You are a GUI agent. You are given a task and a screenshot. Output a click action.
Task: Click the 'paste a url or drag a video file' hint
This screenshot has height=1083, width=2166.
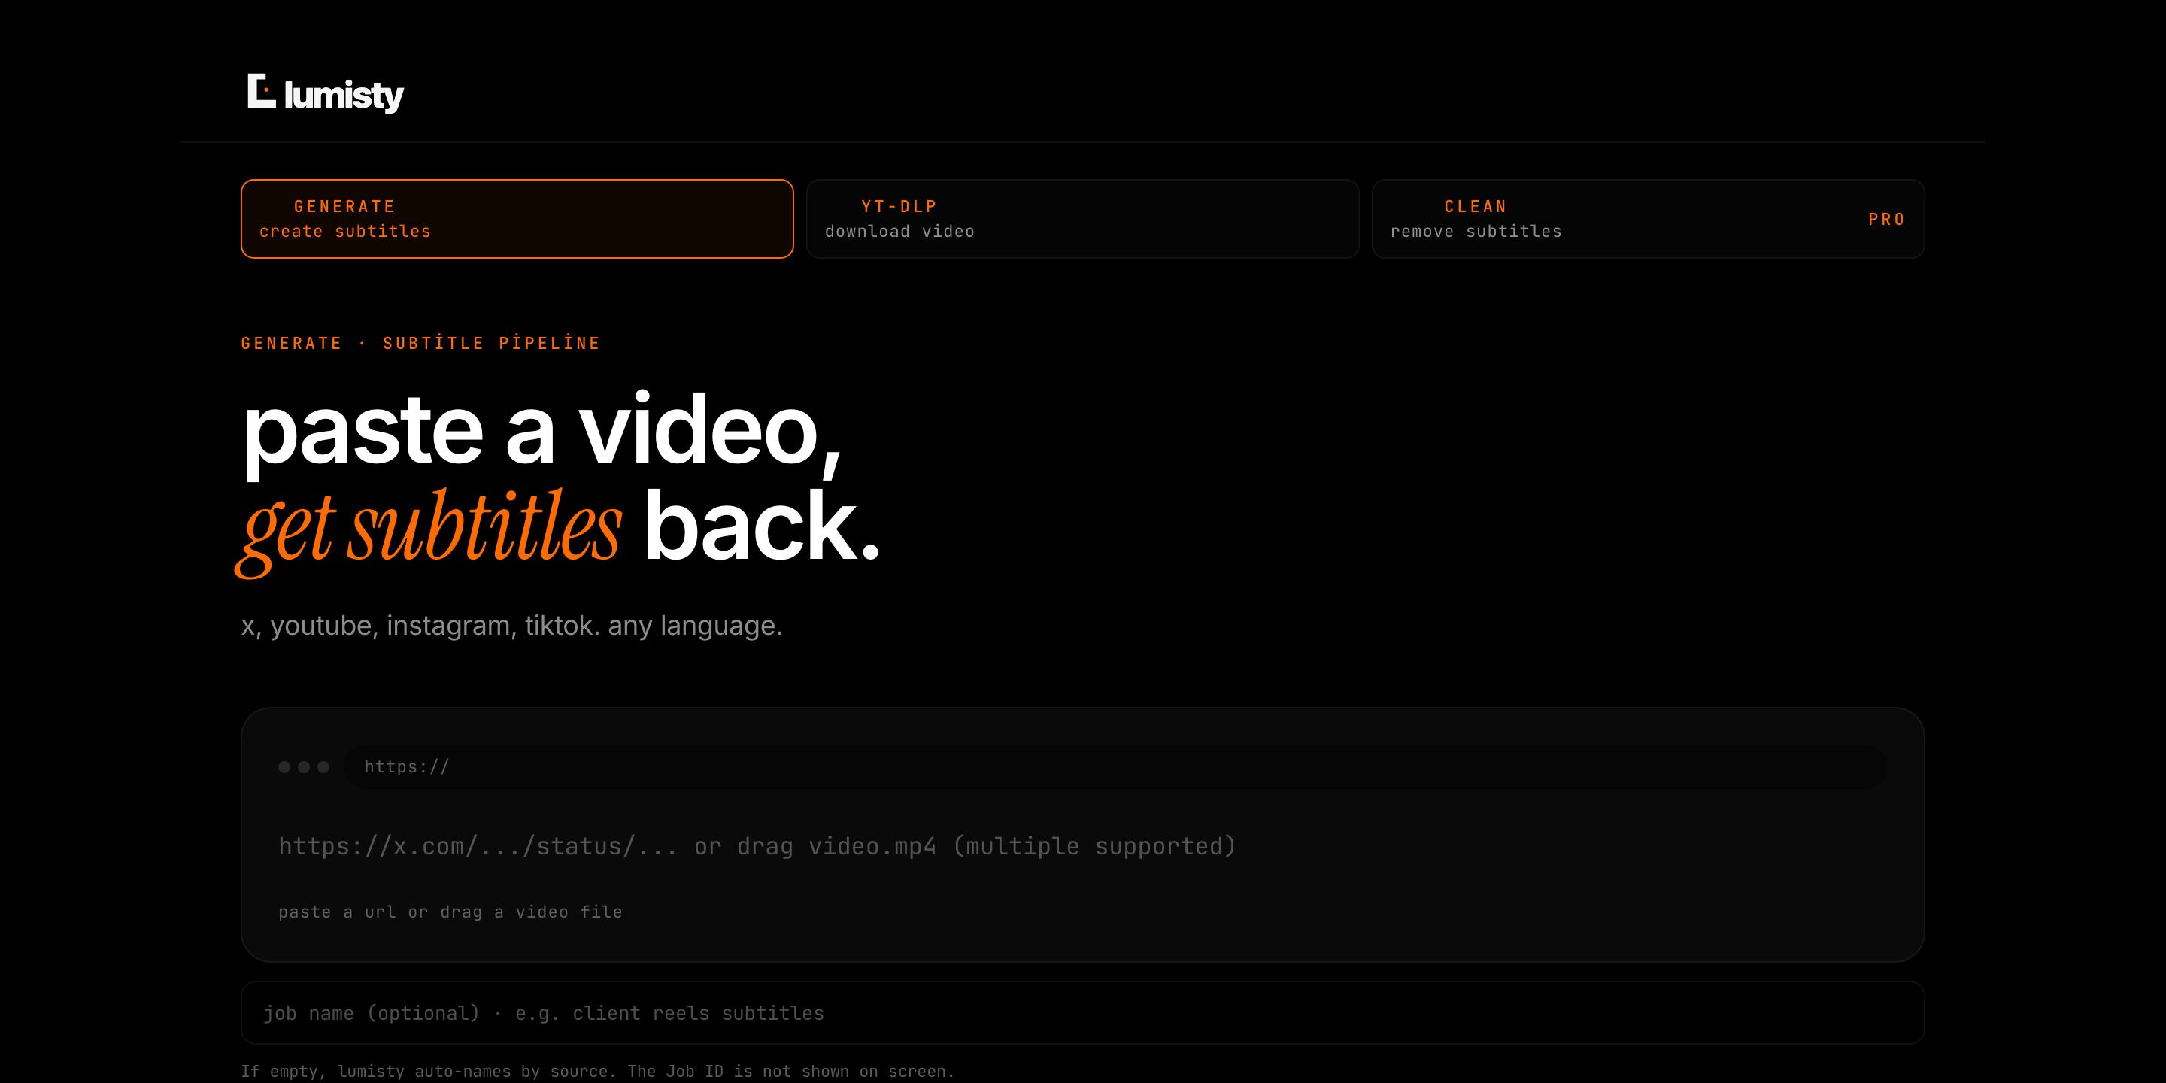tap(450, 912)
